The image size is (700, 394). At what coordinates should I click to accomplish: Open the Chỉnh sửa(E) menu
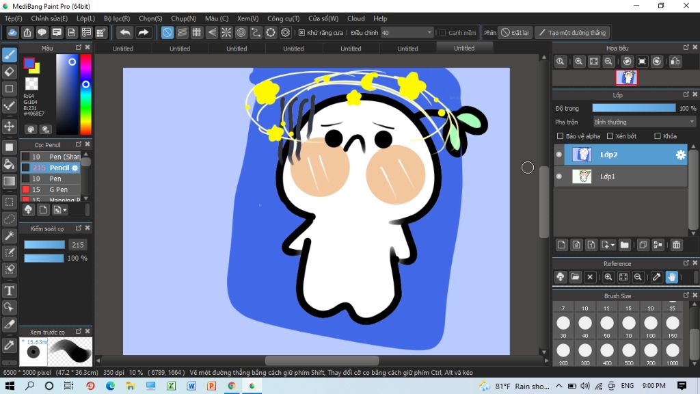(x=49, y=18)
